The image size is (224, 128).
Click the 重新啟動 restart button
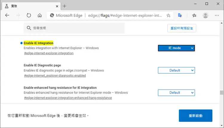tap(195, 115)
